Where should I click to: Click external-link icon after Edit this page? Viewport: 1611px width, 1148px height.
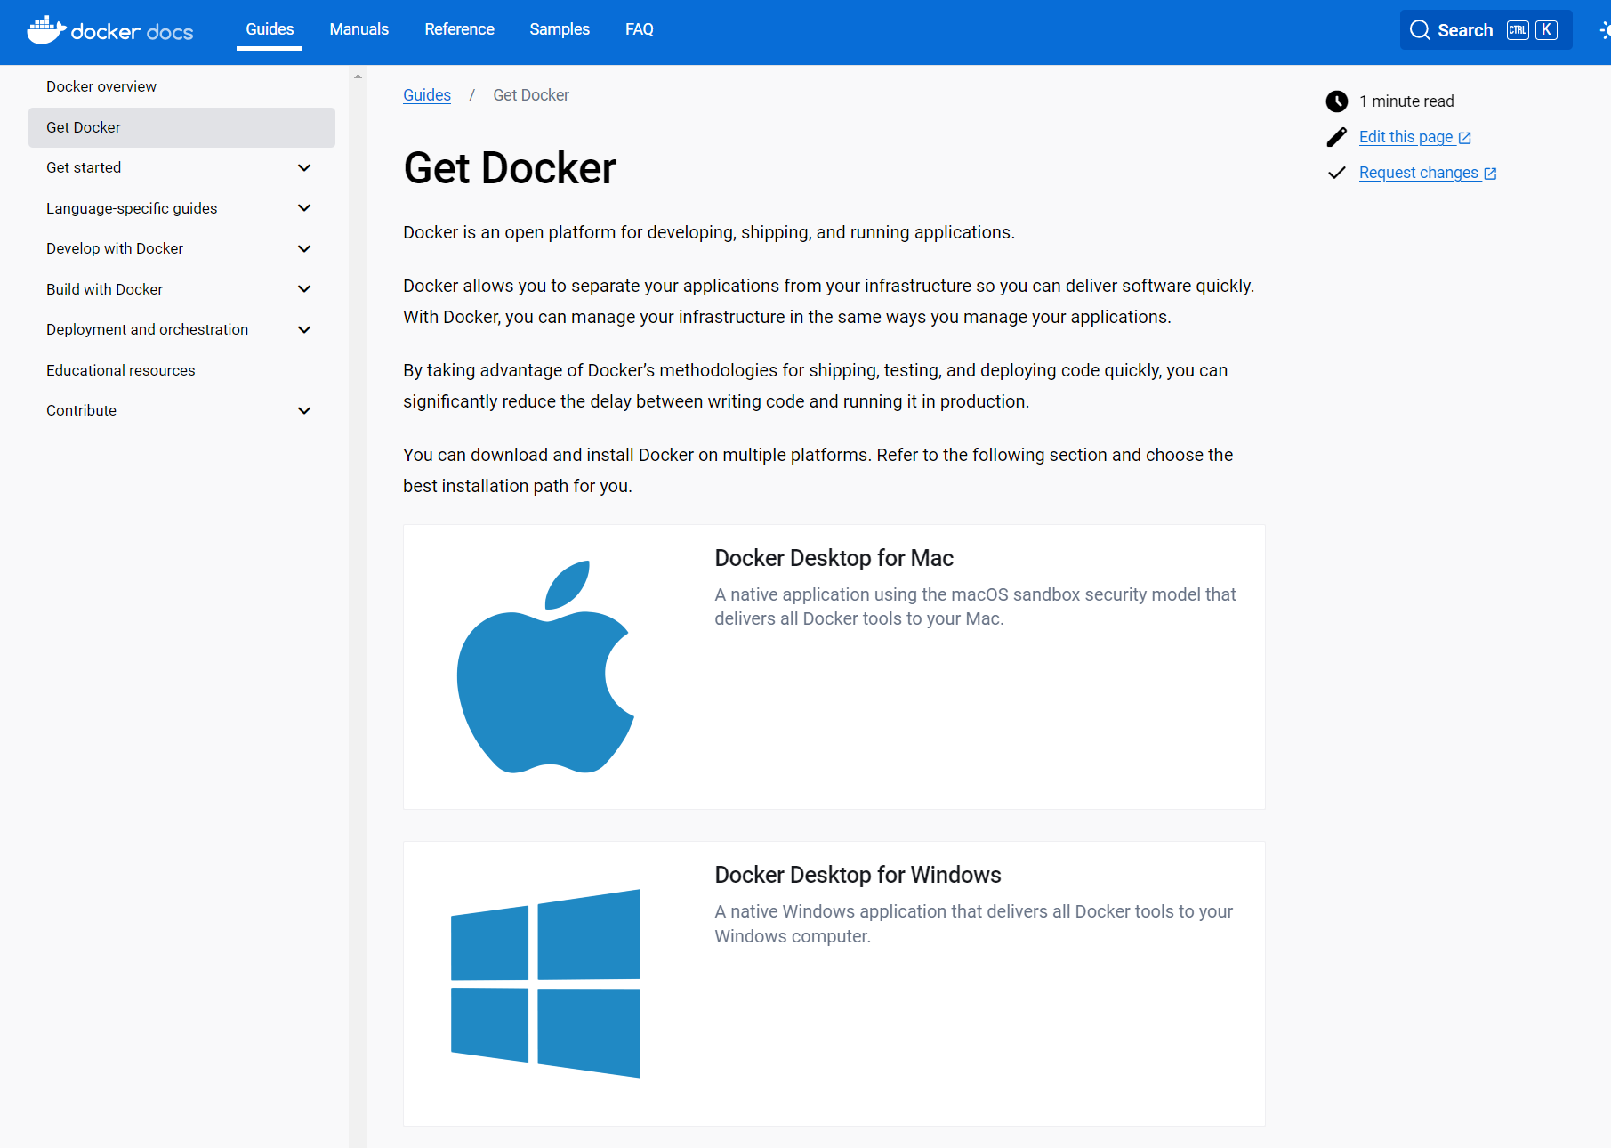point(1465,138)
